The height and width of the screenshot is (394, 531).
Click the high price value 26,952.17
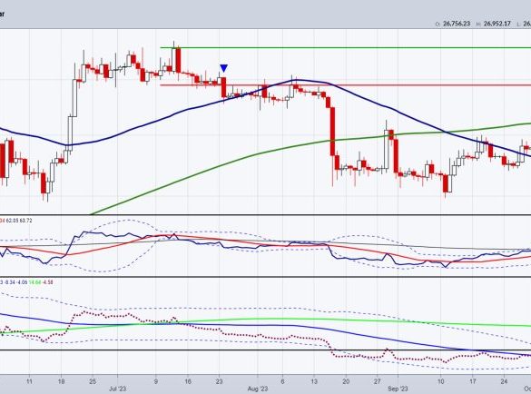(497, 24)
